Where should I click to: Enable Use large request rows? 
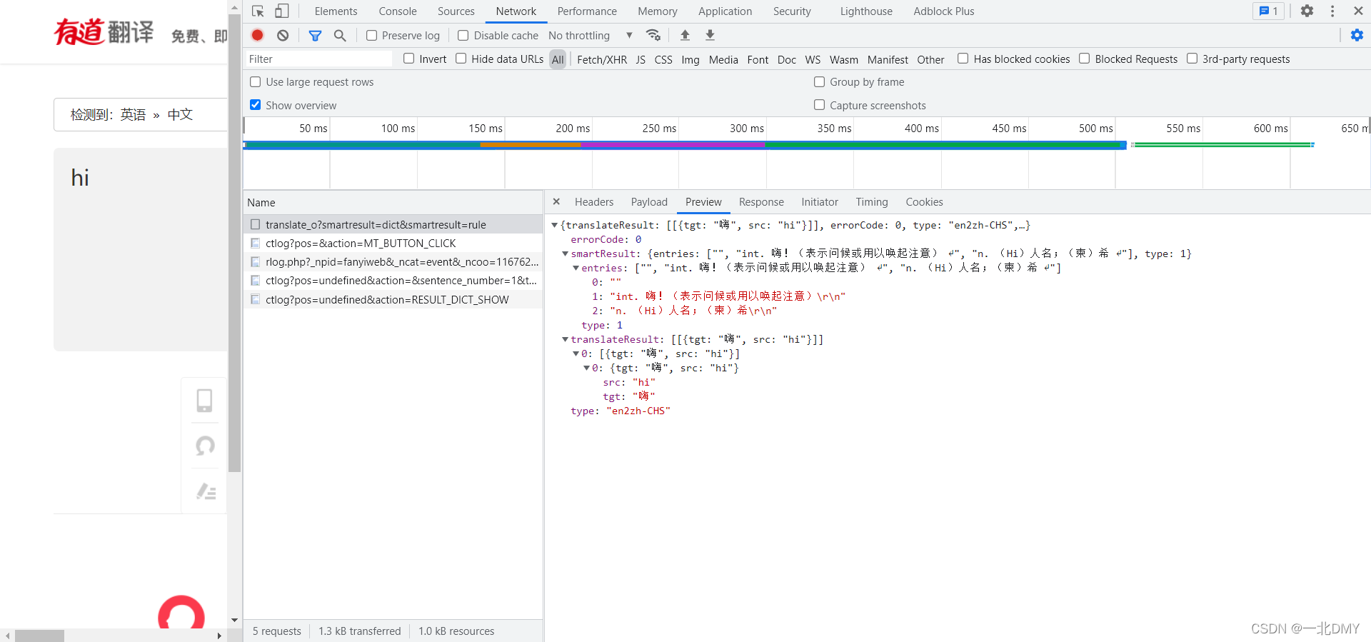pyautogui.click(x=255, y=81)
